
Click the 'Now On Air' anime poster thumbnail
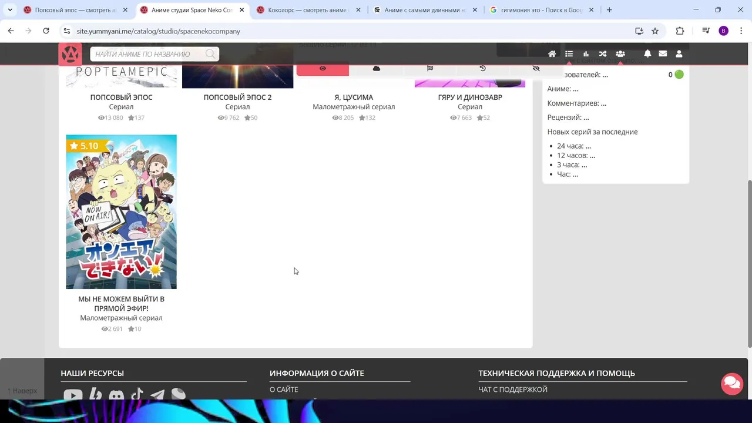pyautogui.click(x=121, y=211)
